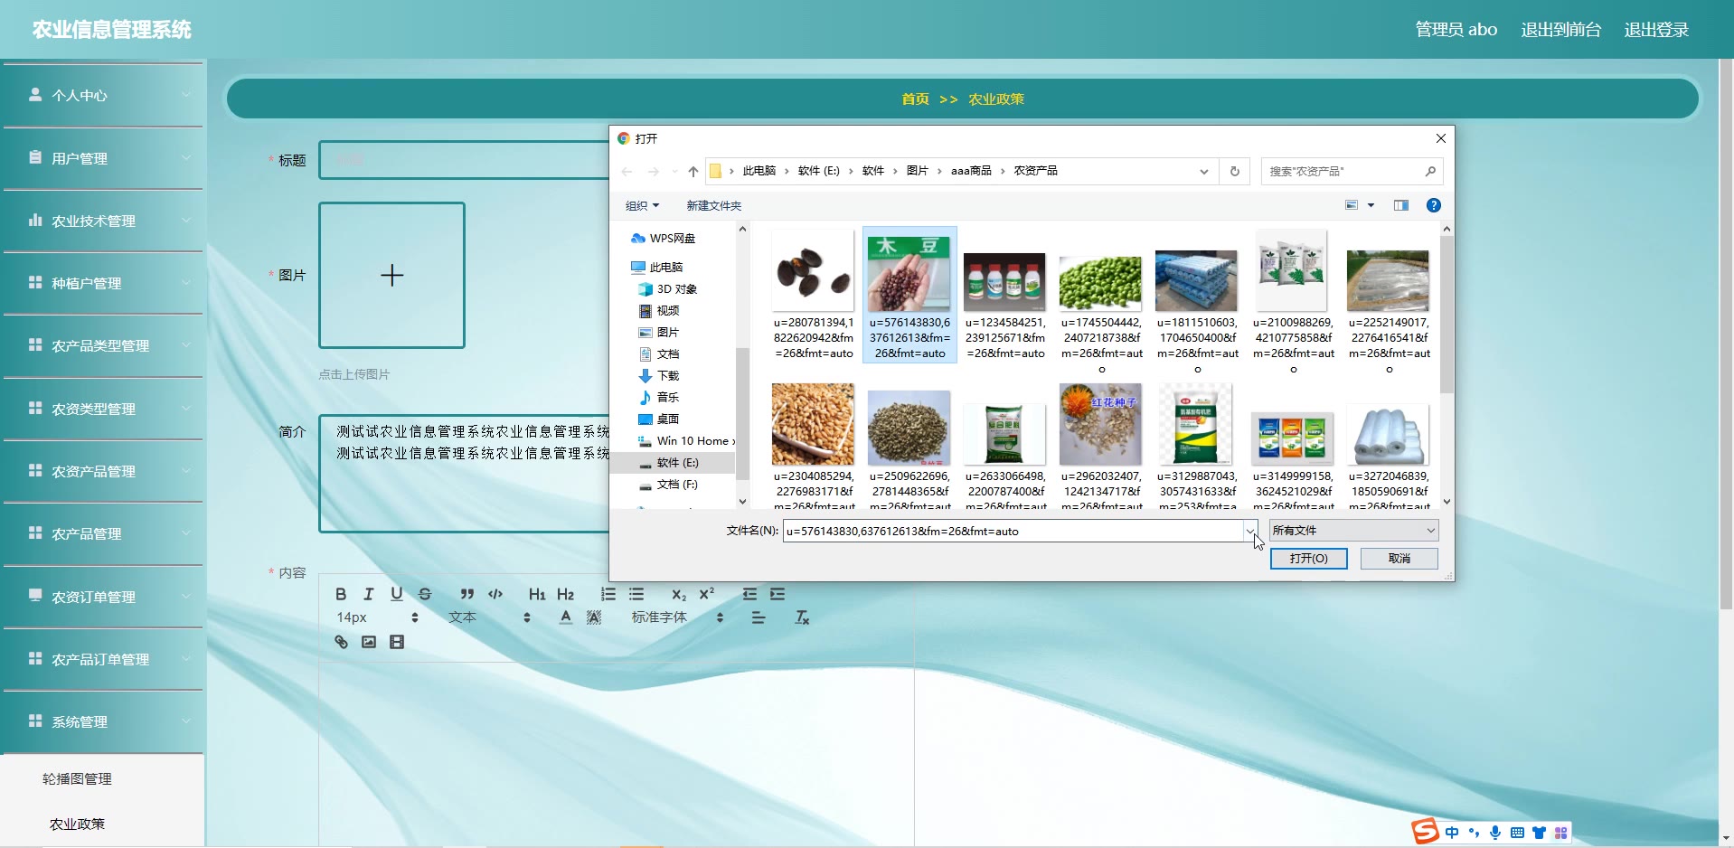This screenshot has width=1734, height=848.
Task: Open the 标准字体 font family dropdown
Action: point(678,617)
